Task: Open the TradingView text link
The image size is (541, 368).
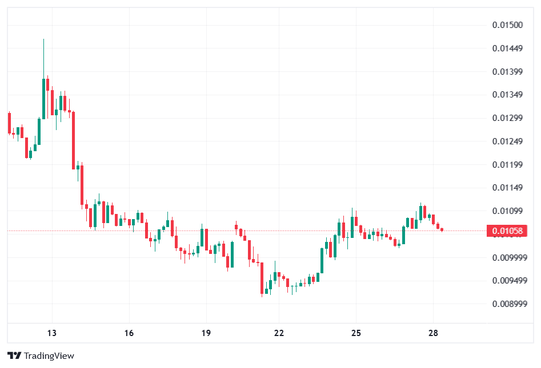Action: (49, 355)
